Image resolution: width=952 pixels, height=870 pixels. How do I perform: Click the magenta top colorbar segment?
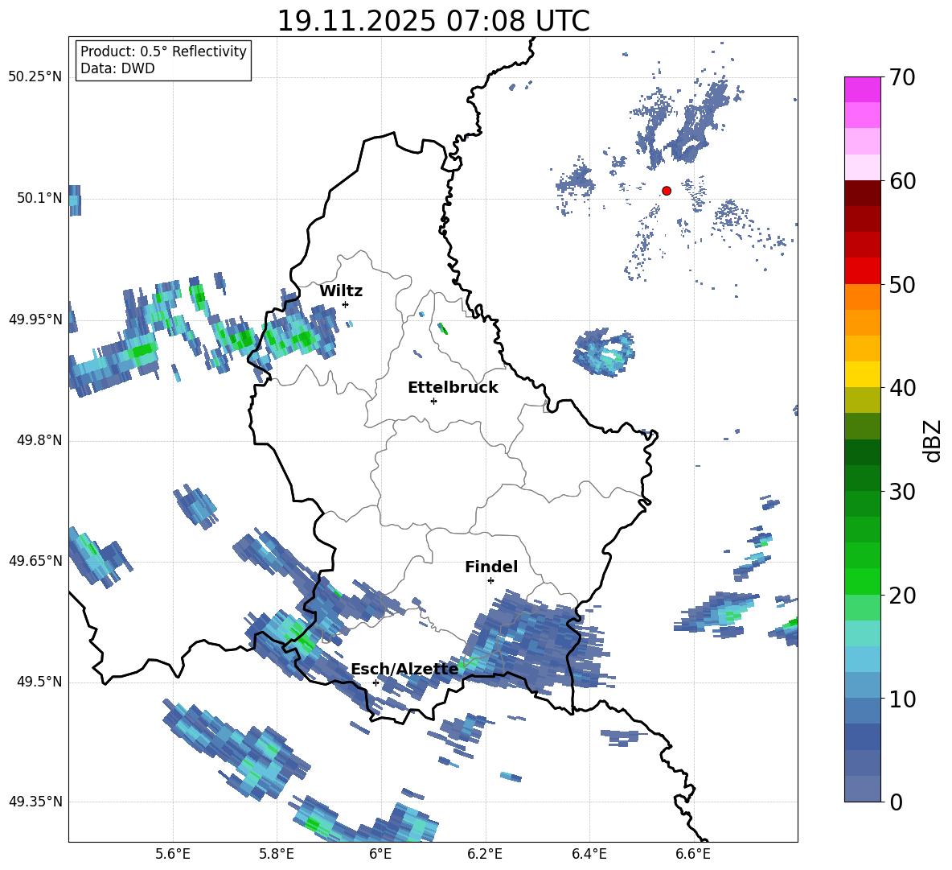[862, 89]
